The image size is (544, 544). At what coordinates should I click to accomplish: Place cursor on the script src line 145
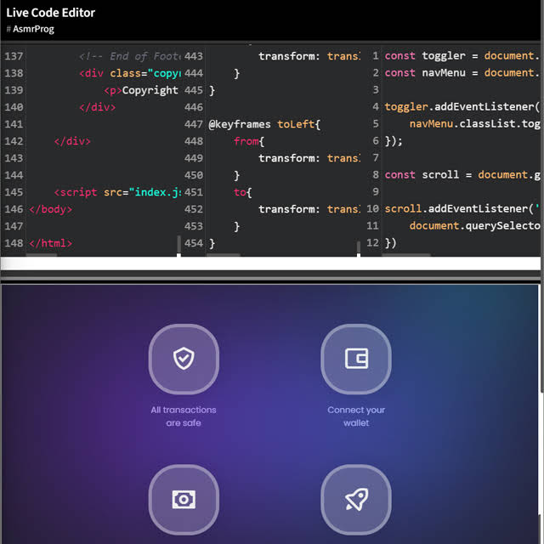(x=117, y=192)
